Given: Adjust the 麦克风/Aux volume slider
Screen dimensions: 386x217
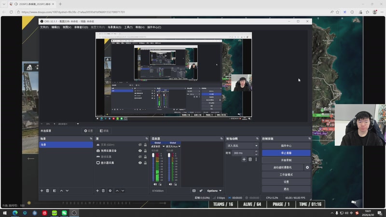Looking at the screenshot, I should click(169, 167).
